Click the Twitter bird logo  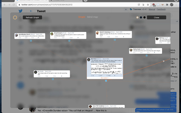pos(21,11)
